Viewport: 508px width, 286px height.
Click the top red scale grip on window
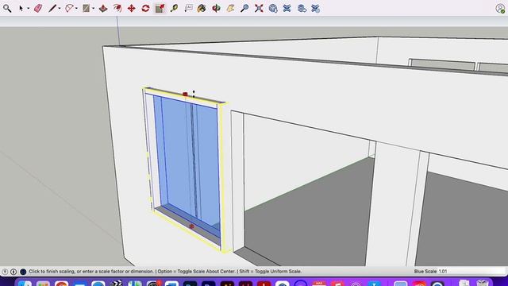(x=185, y=94)
